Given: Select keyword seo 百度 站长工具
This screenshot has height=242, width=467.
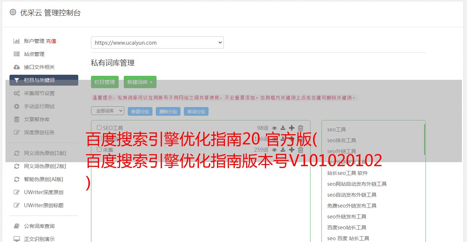Looking at the screenshot, I should pos(348,238).
